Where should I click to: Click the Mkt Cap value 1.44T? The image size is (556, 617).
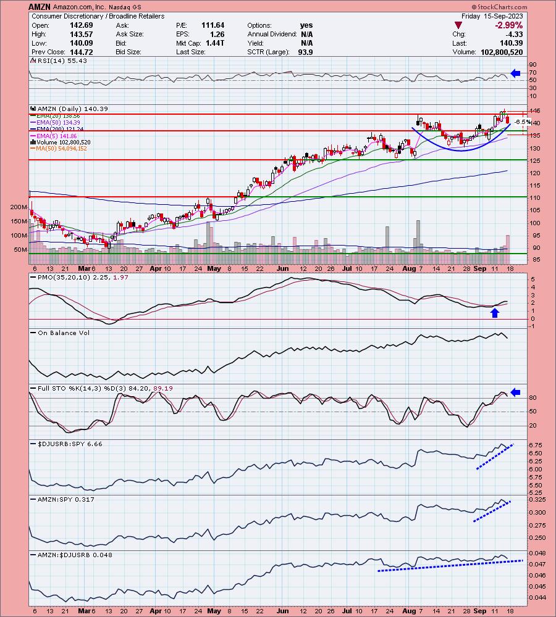[215, 43]
